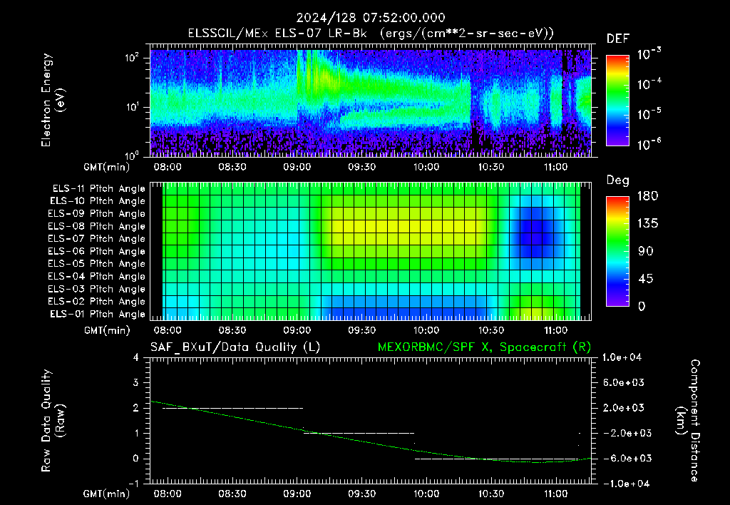Screen dimensions: 730x505
Task: Select the ELS-07 Pitch Angle row label
Action: [x=97, y=238]
